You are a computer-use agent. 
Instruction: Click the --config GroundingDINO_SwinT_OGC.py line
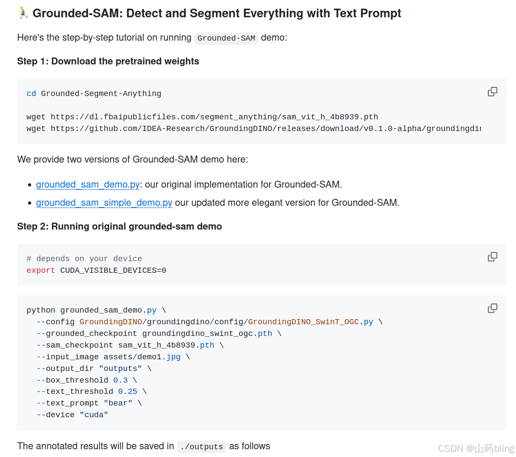tap(209, 322)
